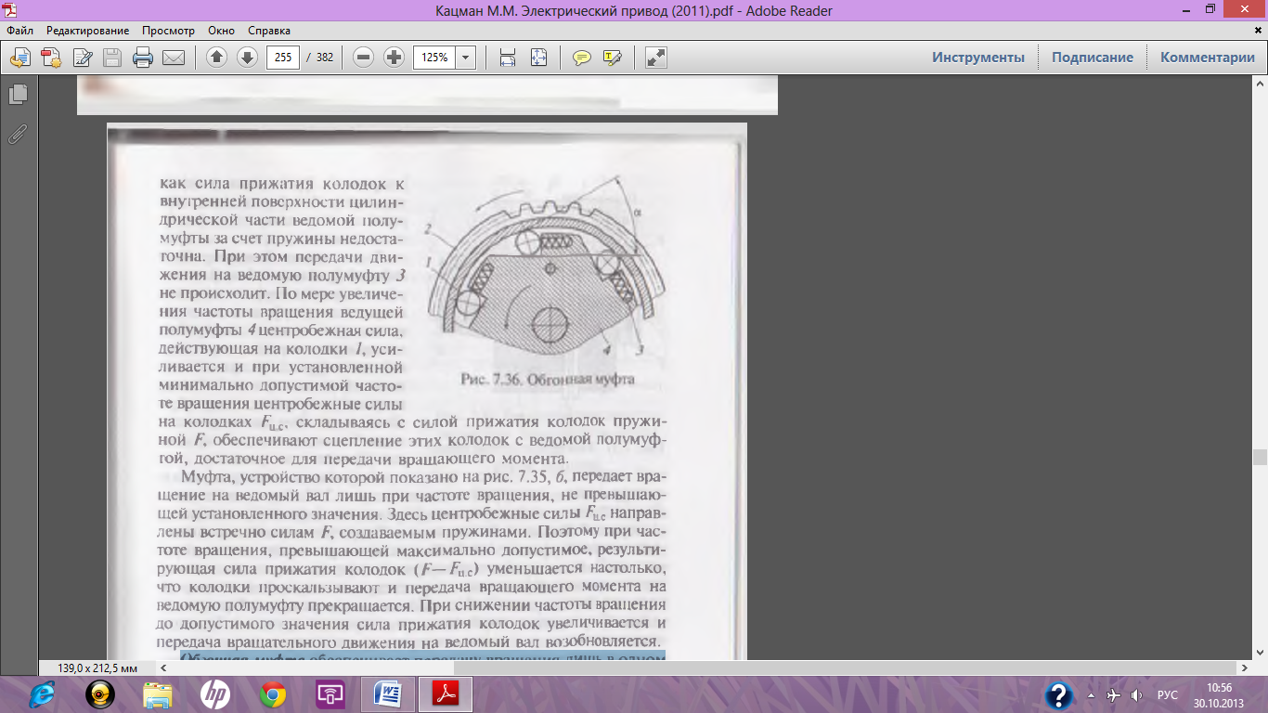Image resolution: width=1268 pixels, height=713 pixels.
Task: Click the Save floppy disk icon
Action: point(112,58)
